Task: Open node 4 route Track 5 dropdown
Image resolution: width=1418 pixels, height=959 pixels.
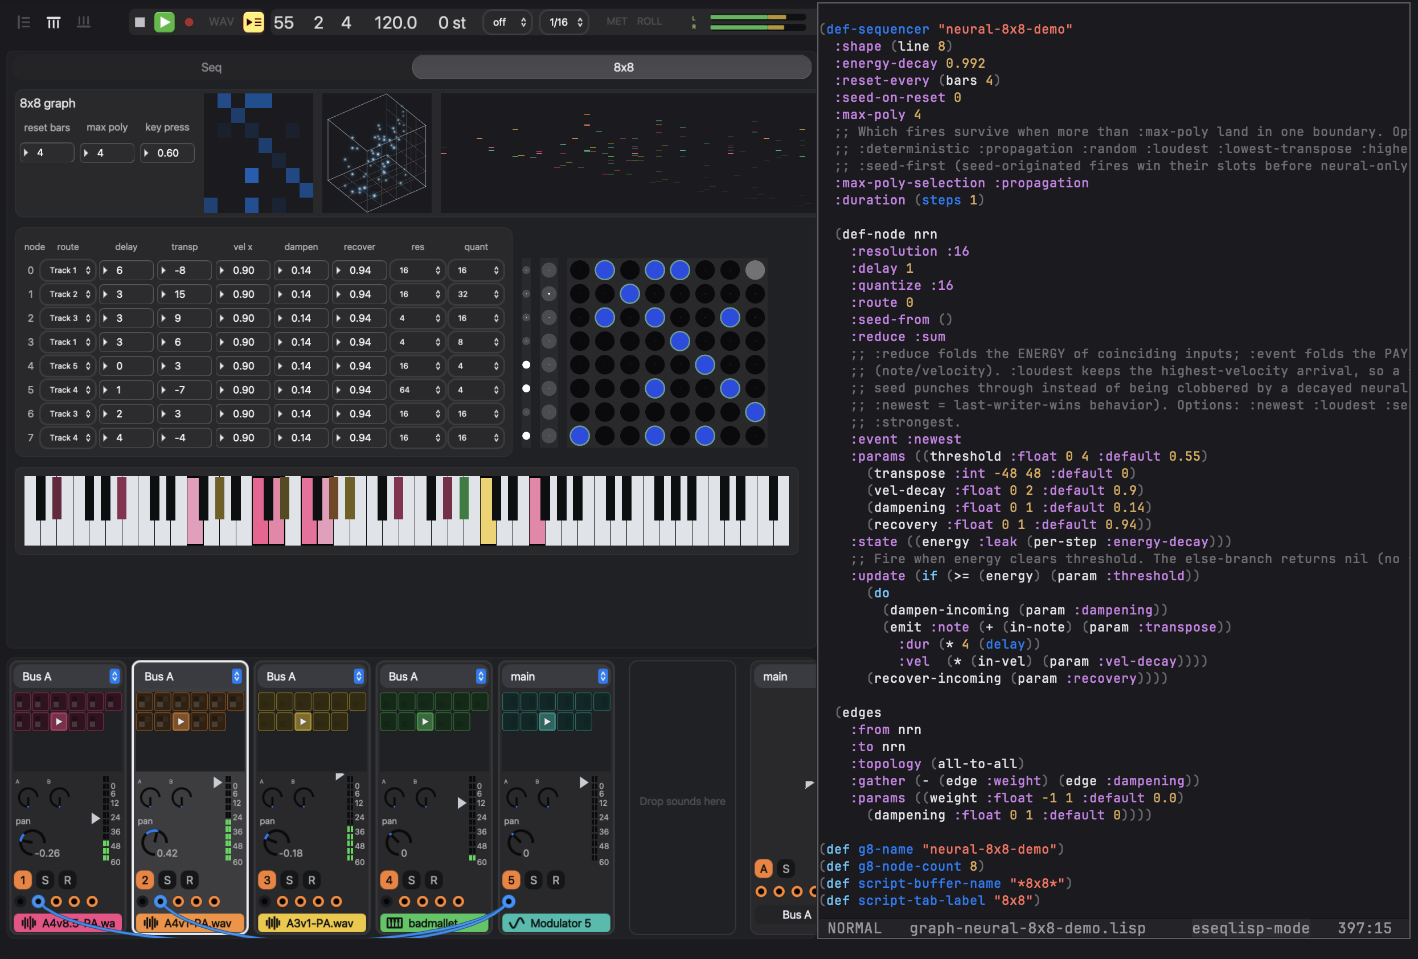Action: point(68,366)
